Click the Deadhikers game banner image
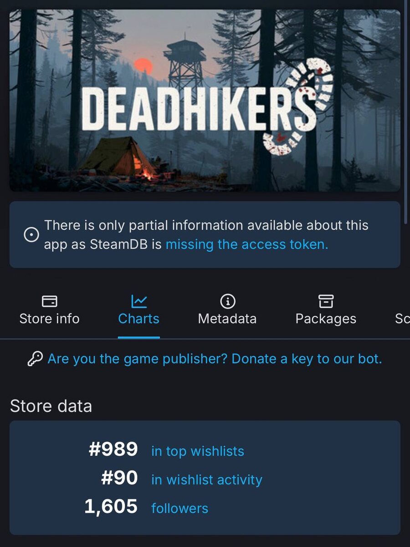 point(205,100)
